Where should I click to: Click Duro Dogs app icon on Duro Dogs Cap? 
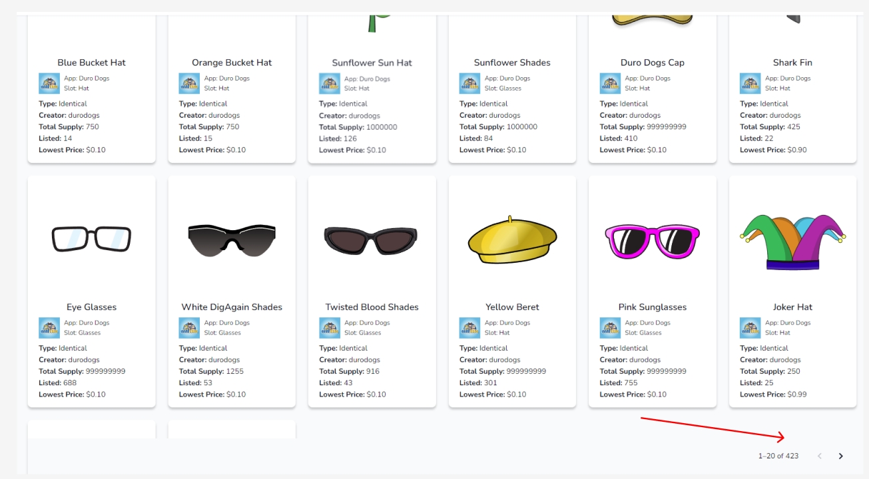[x=610, y=83]
